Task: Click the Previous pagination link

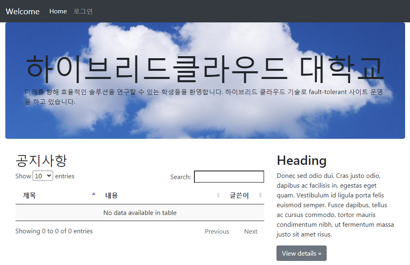Action: pyautogui.click(x=217, y=231)
